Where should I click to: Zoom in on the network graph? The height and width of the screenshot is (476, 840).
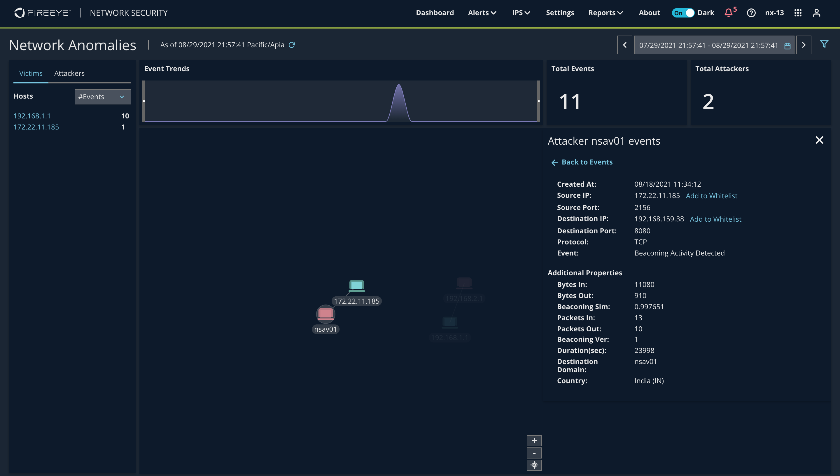click(534, 441)
